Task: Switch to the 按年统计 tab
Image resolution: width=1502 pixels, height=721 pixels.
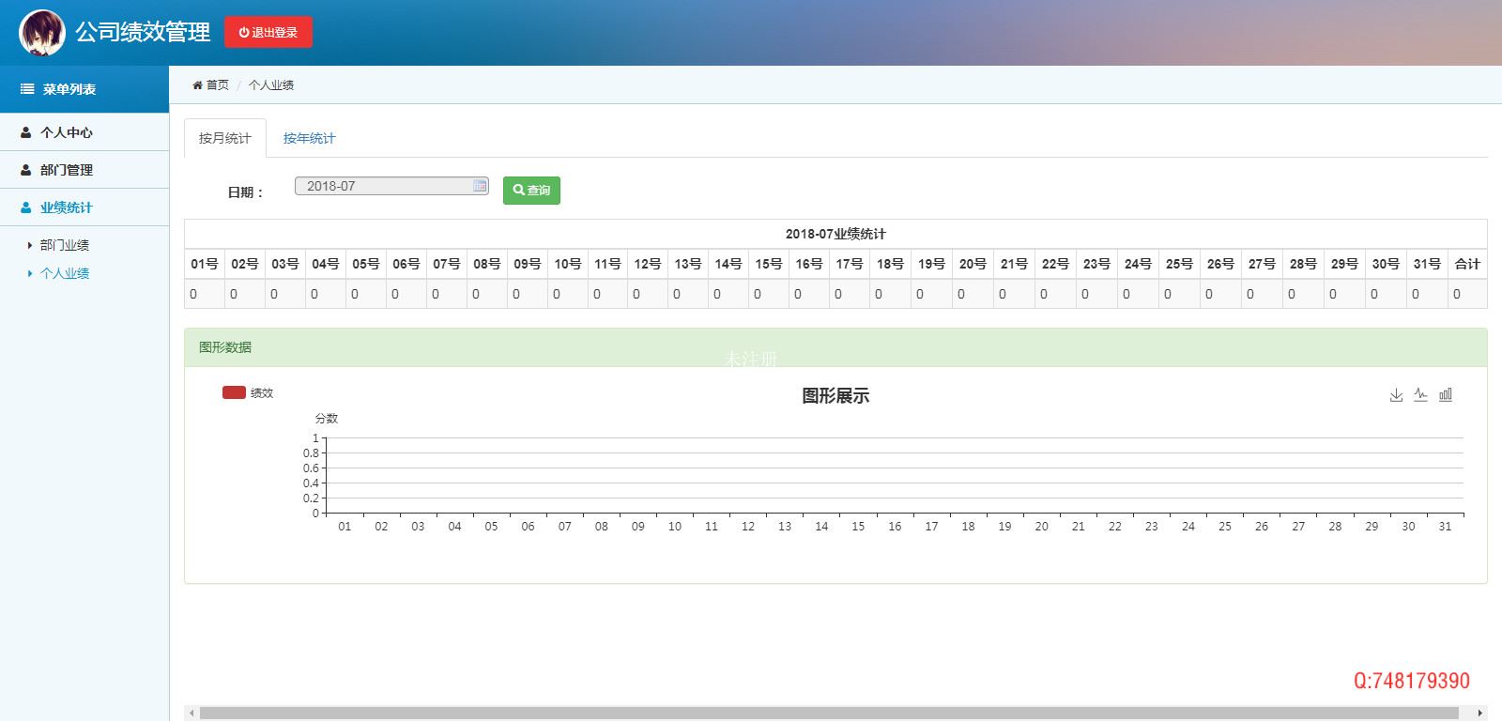Action: coord(310,138)
